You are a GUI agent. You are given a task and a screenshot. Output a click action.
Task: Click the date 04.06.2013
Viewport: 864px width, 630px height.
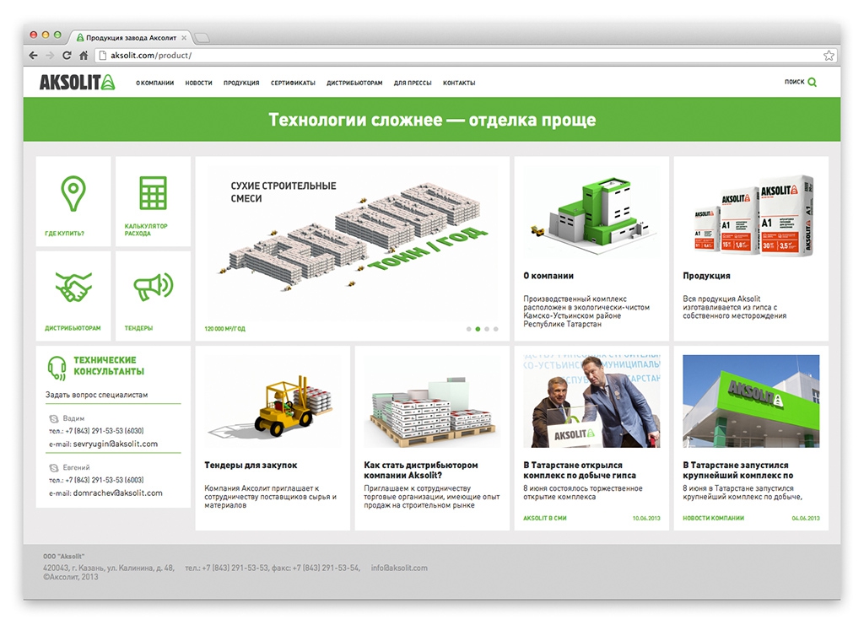click(806, 518)
